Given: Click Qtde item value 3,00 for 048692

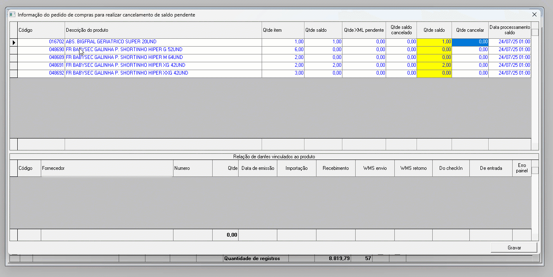Looking at the screenshot, I should click(x=283, y=73).
